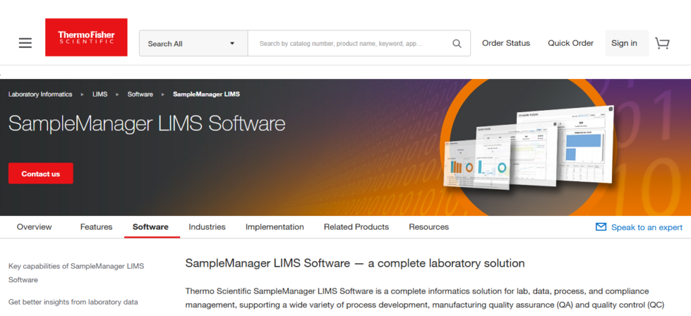Click SampleManager LIMS breadcrumb text
The width and height of the screenshot is (691, 316).
206,95
